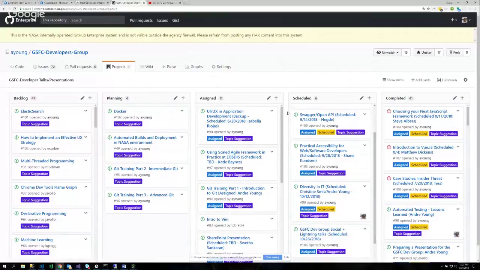Open the Chrome Dev Tools Flame Graph card link

(49, 187)
